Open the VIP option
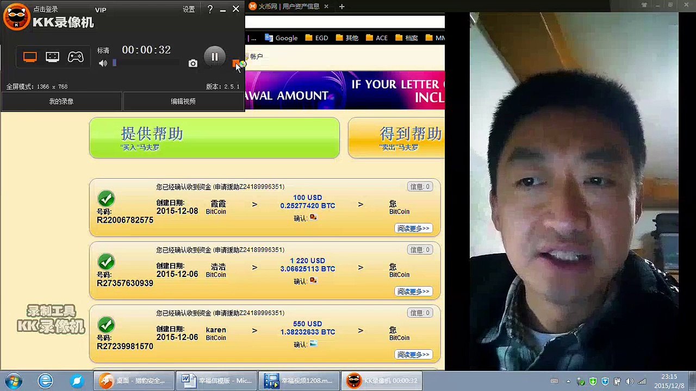This screenshot has height=391, width=696. point(101,10)
